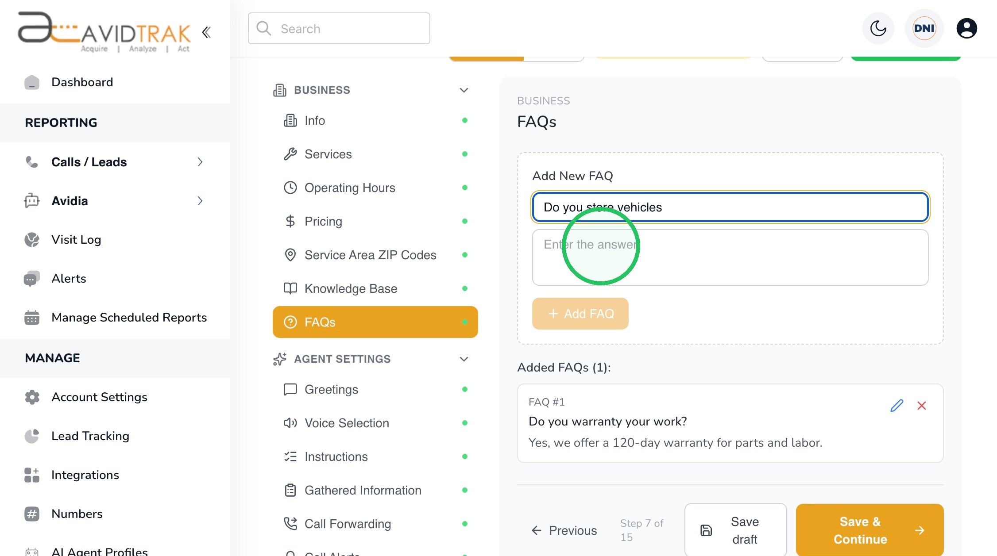Image resolution: width=997 pixels, height=556 pixels.
Task: Open the Knowledge Base step
Action: tap(375, 288)
